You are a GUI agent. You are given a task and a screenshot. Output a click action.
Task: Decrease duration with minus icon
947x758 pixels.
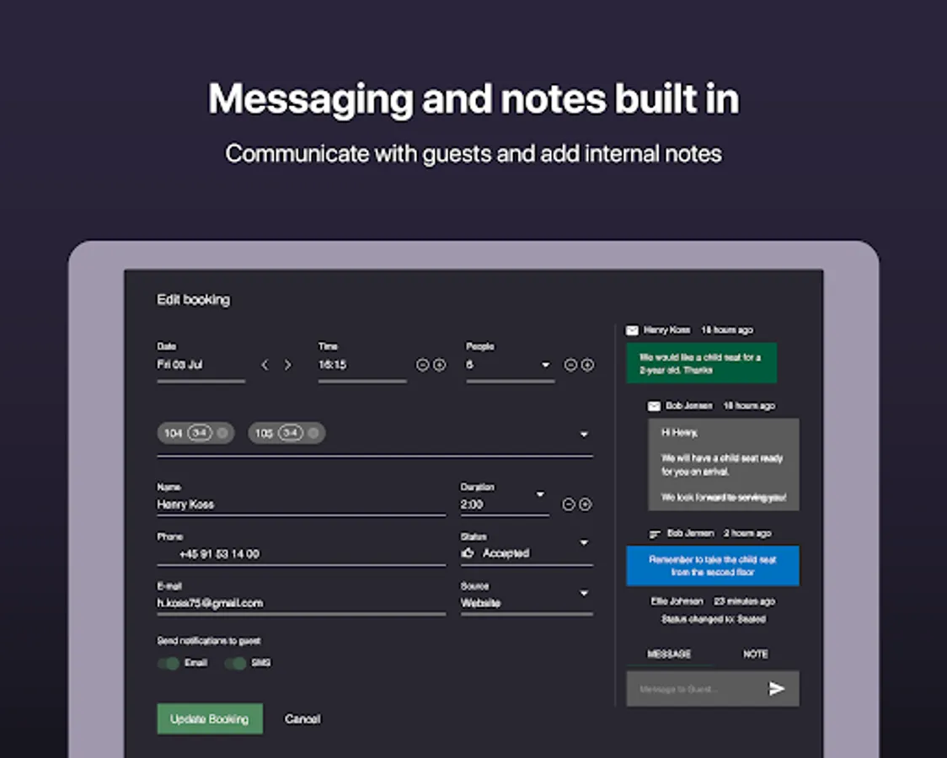point(569,504)
